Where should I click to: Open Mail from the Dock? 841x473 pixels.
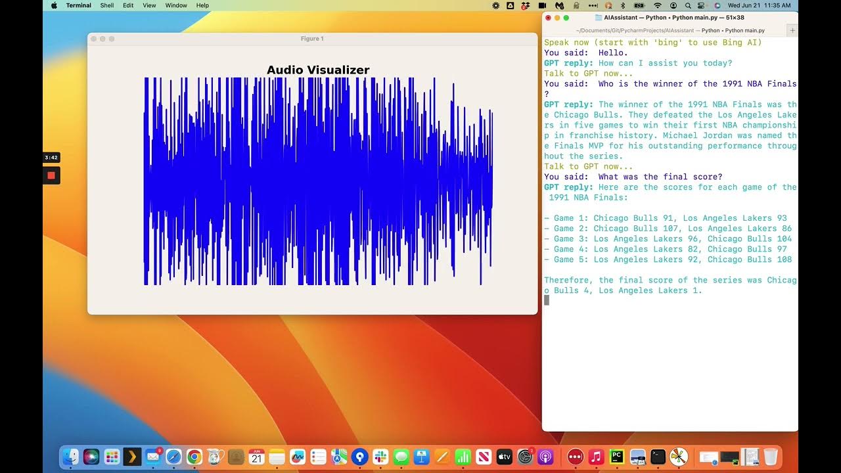click(153, 457)
